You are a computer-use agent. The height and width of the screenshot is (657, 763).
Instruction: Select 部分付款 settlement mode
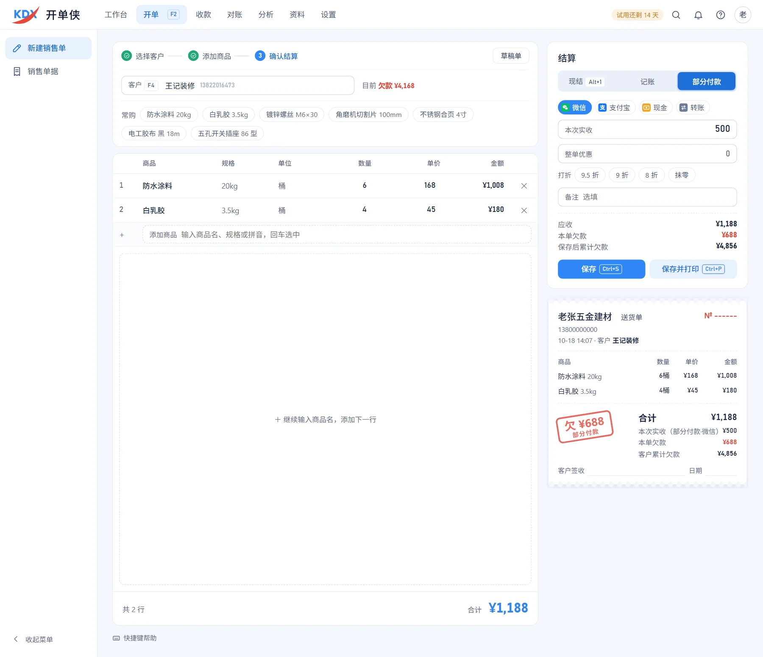(x=706, y=81)
